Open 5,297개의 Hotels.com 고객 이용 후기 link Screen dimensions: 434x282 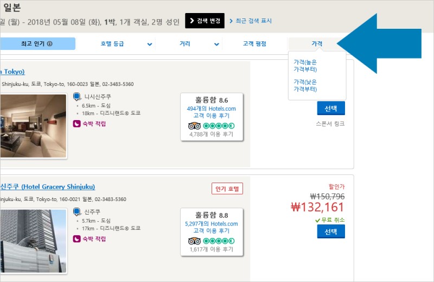[x=212, y=227]
